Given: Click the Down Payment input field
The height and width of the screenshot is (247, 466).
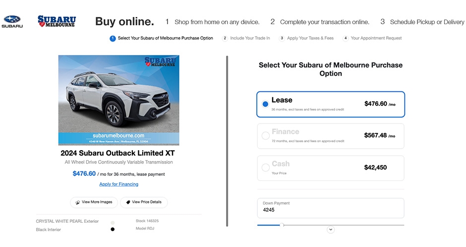Looking at the screenshot, I should (331, 208).
